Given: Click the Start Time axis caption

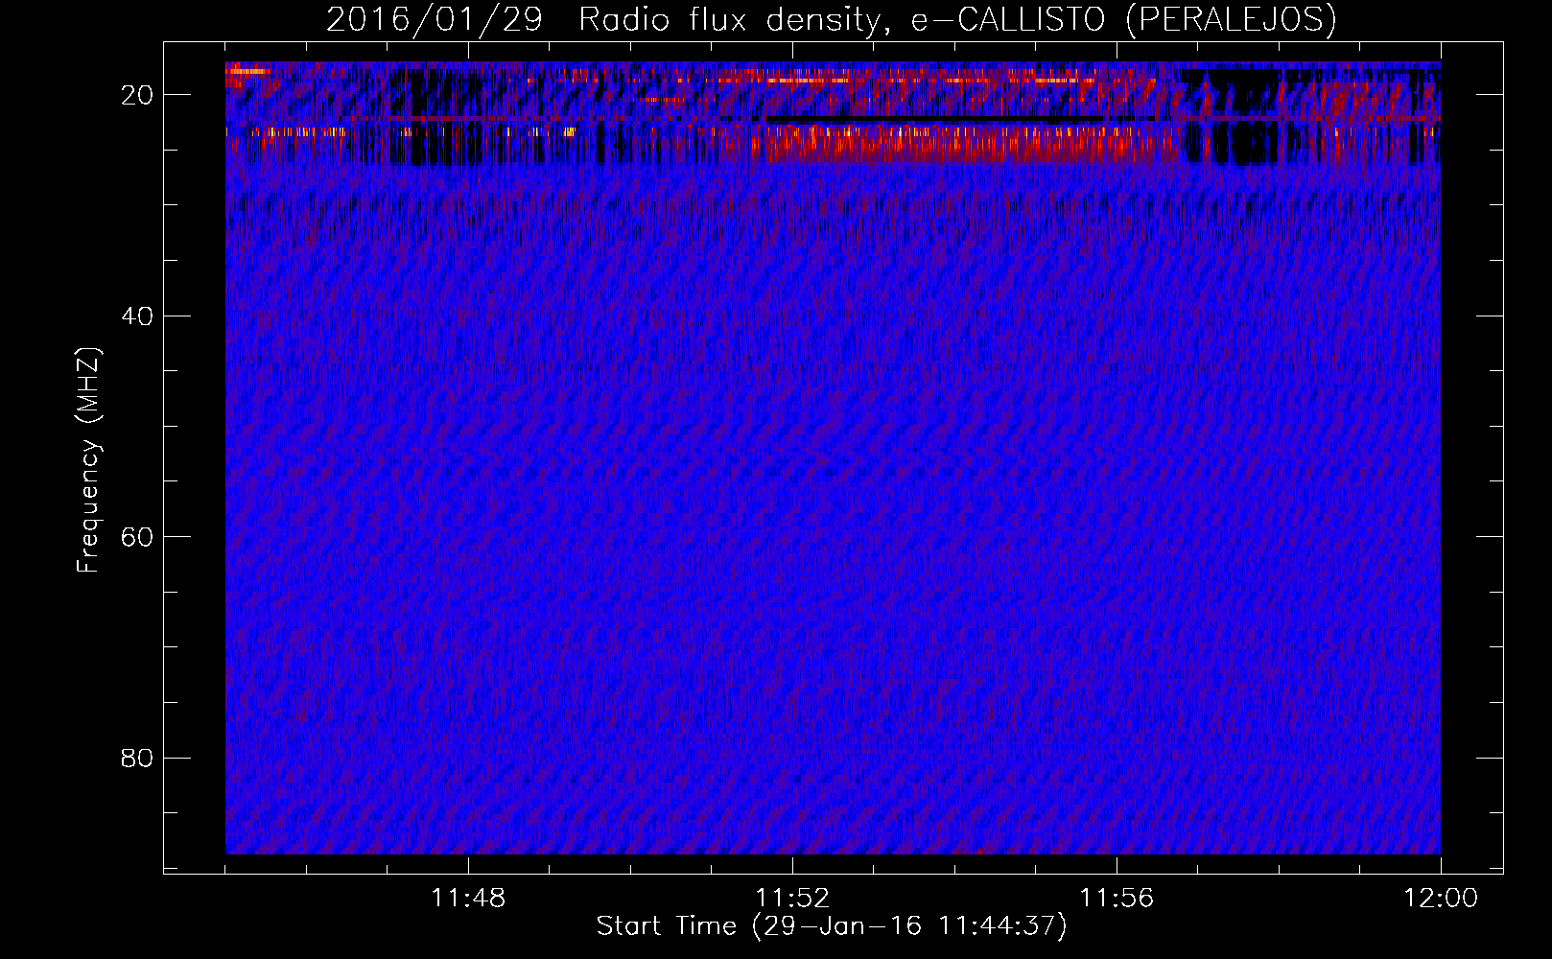Looking at the screenshot, I should click(x=832, y=926).
